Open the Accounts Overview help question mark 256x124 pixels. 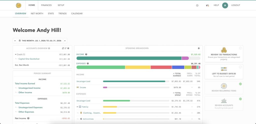[x=49, y=48]
